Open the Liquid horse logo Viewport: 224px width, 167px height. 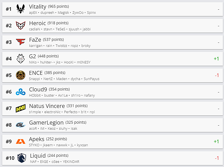point(22,158)
